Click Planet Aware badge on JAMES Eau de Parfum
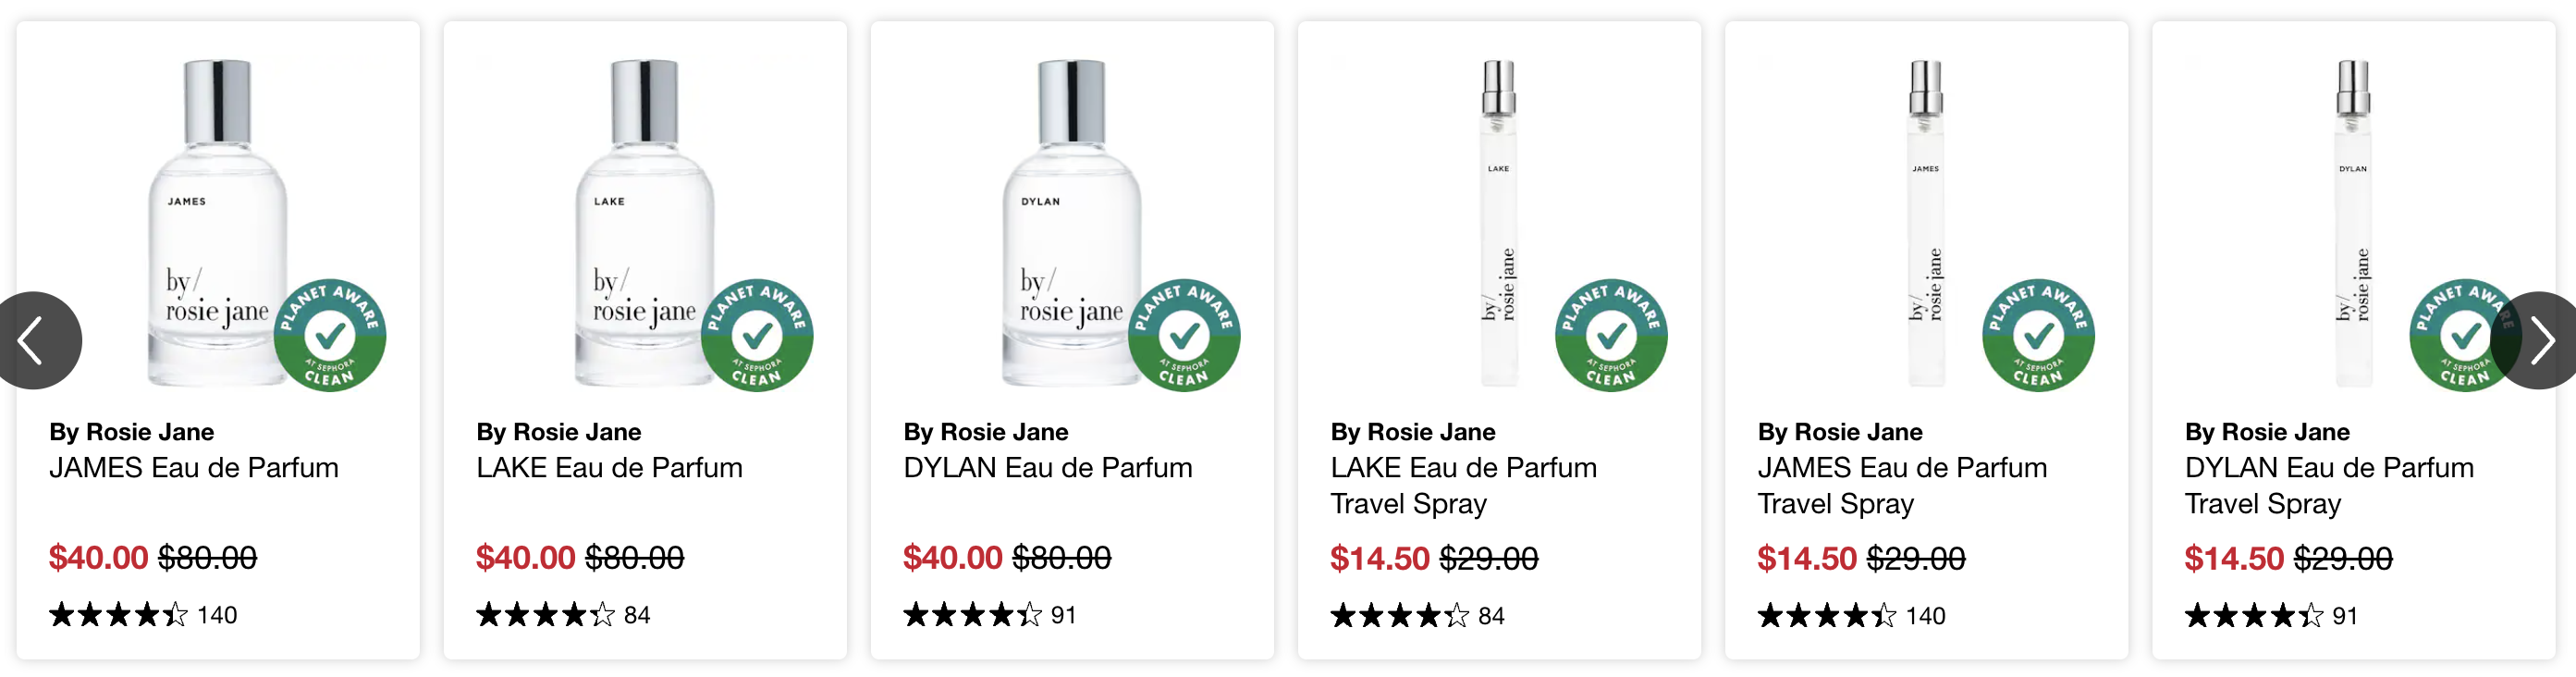The height and width of the screenshot is (677, 2576). 330,335
